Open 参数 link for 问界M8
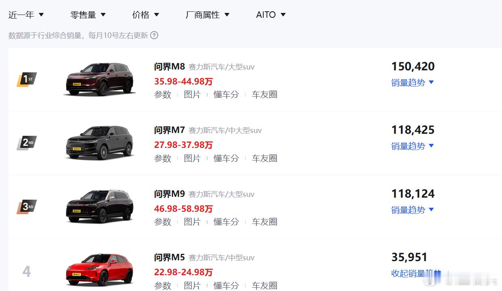The height and width of the screenshot is (291, 502). [x=163, y=95]
